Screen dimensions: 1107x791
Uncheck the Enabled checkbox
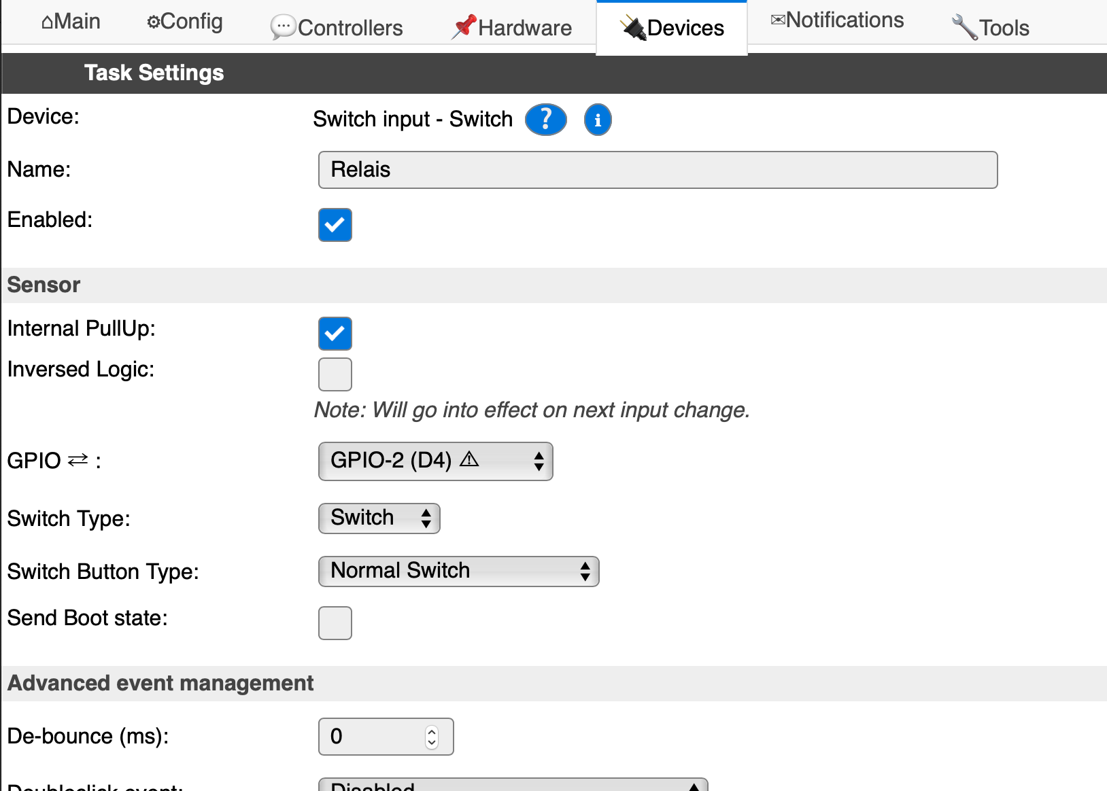coord(335,225)
